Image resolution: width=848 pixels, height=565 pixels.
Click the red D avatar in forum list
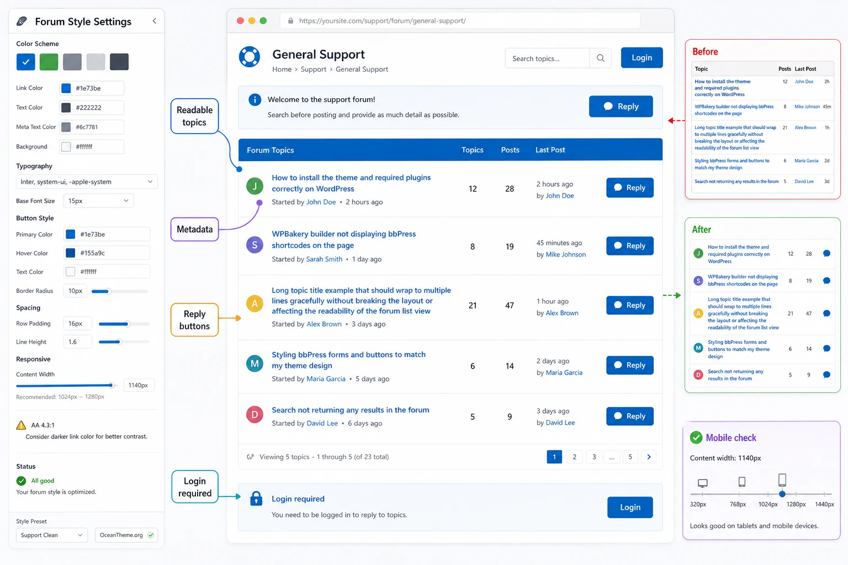[255, 414]
